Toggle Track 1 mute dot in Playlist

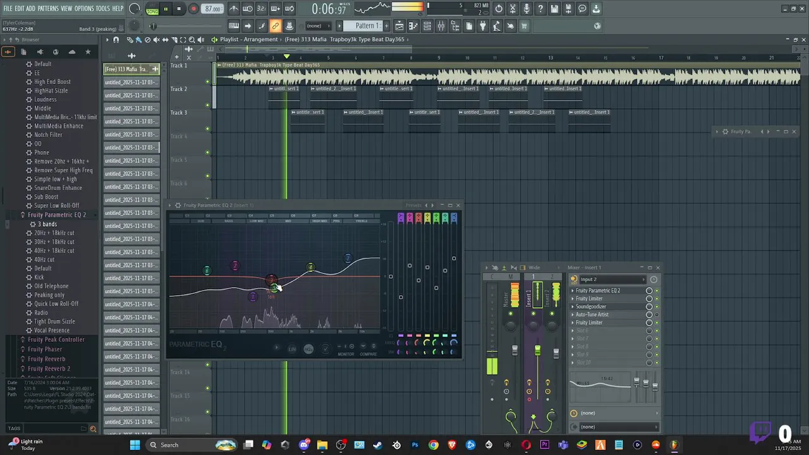tap(207, 82)
